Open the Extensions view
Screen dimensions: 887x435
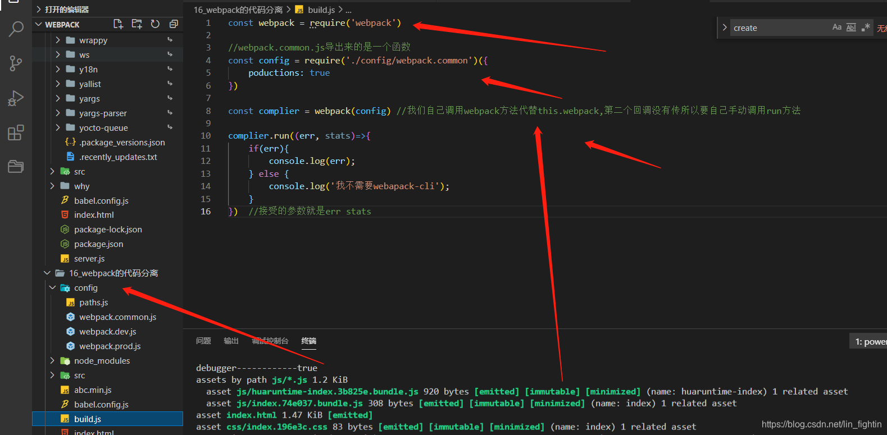point(16,132)
